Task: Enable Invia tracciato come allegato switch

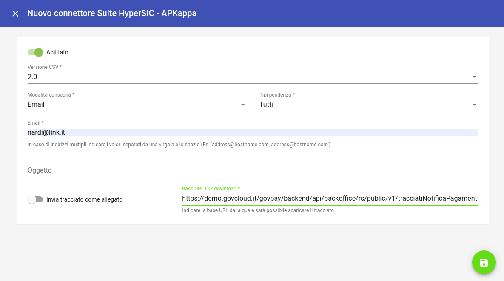Action: coord(35,199)
